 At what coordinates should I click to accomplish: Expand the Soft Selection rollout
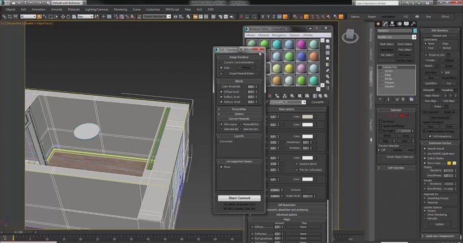click(x=396, y=168)
